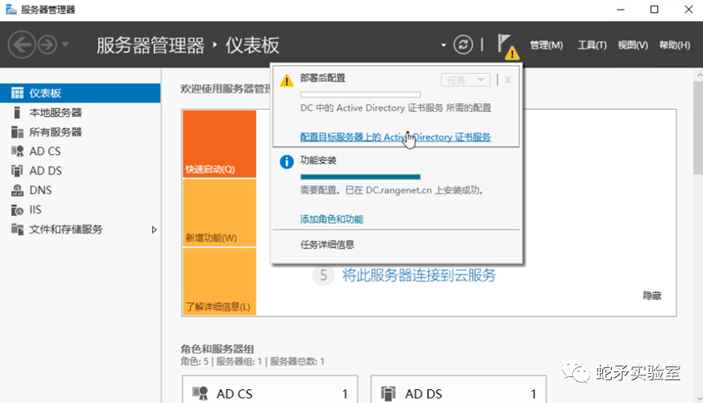Click the forward navigation arrow

tap(46, 45)
